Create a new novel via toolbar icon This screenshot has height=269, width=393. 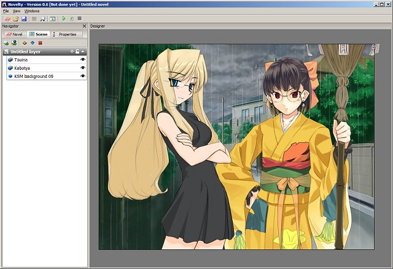click(x=7, y=19)
